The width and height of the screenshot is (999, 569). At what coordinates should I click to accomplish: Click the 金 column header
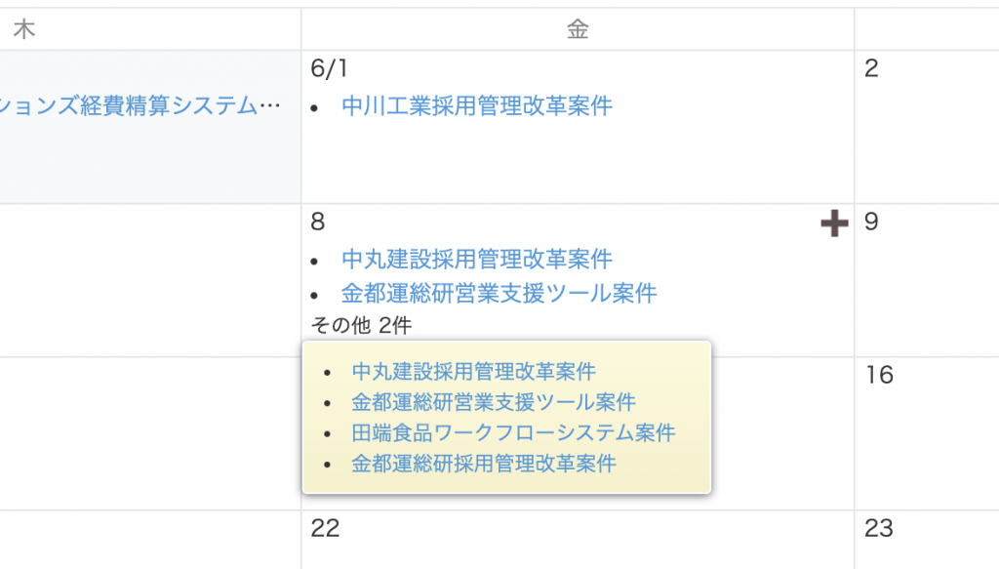578,29
